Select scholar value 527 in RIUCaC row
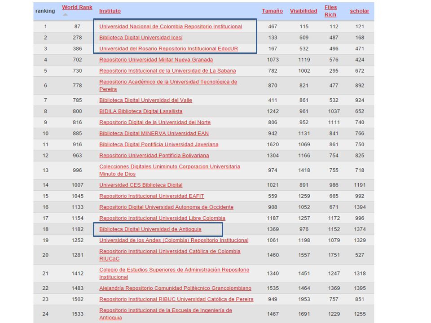 (x=360, y=255)
